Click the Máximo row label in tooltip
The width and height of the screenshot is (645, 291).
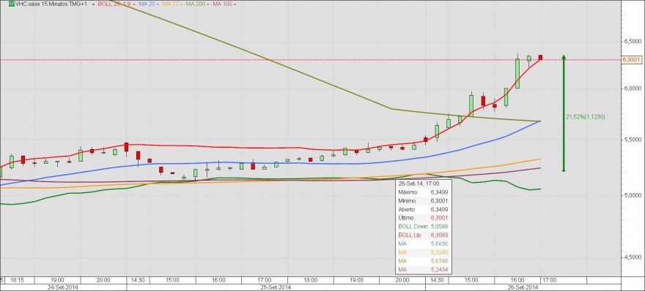pos(408,192)
